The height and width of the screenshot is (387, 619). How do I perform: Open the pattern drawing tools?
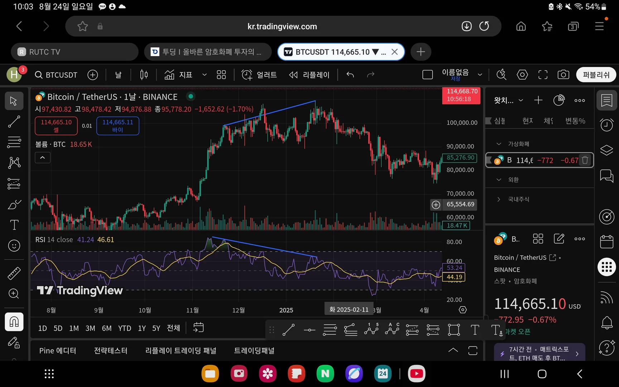pos(14,163)
